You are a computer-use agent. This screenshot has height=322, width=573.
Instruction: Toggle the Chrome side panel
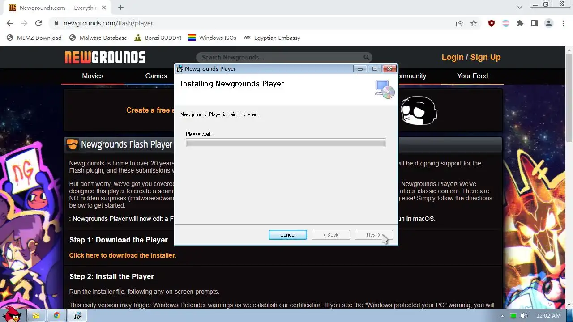(535, 23)
